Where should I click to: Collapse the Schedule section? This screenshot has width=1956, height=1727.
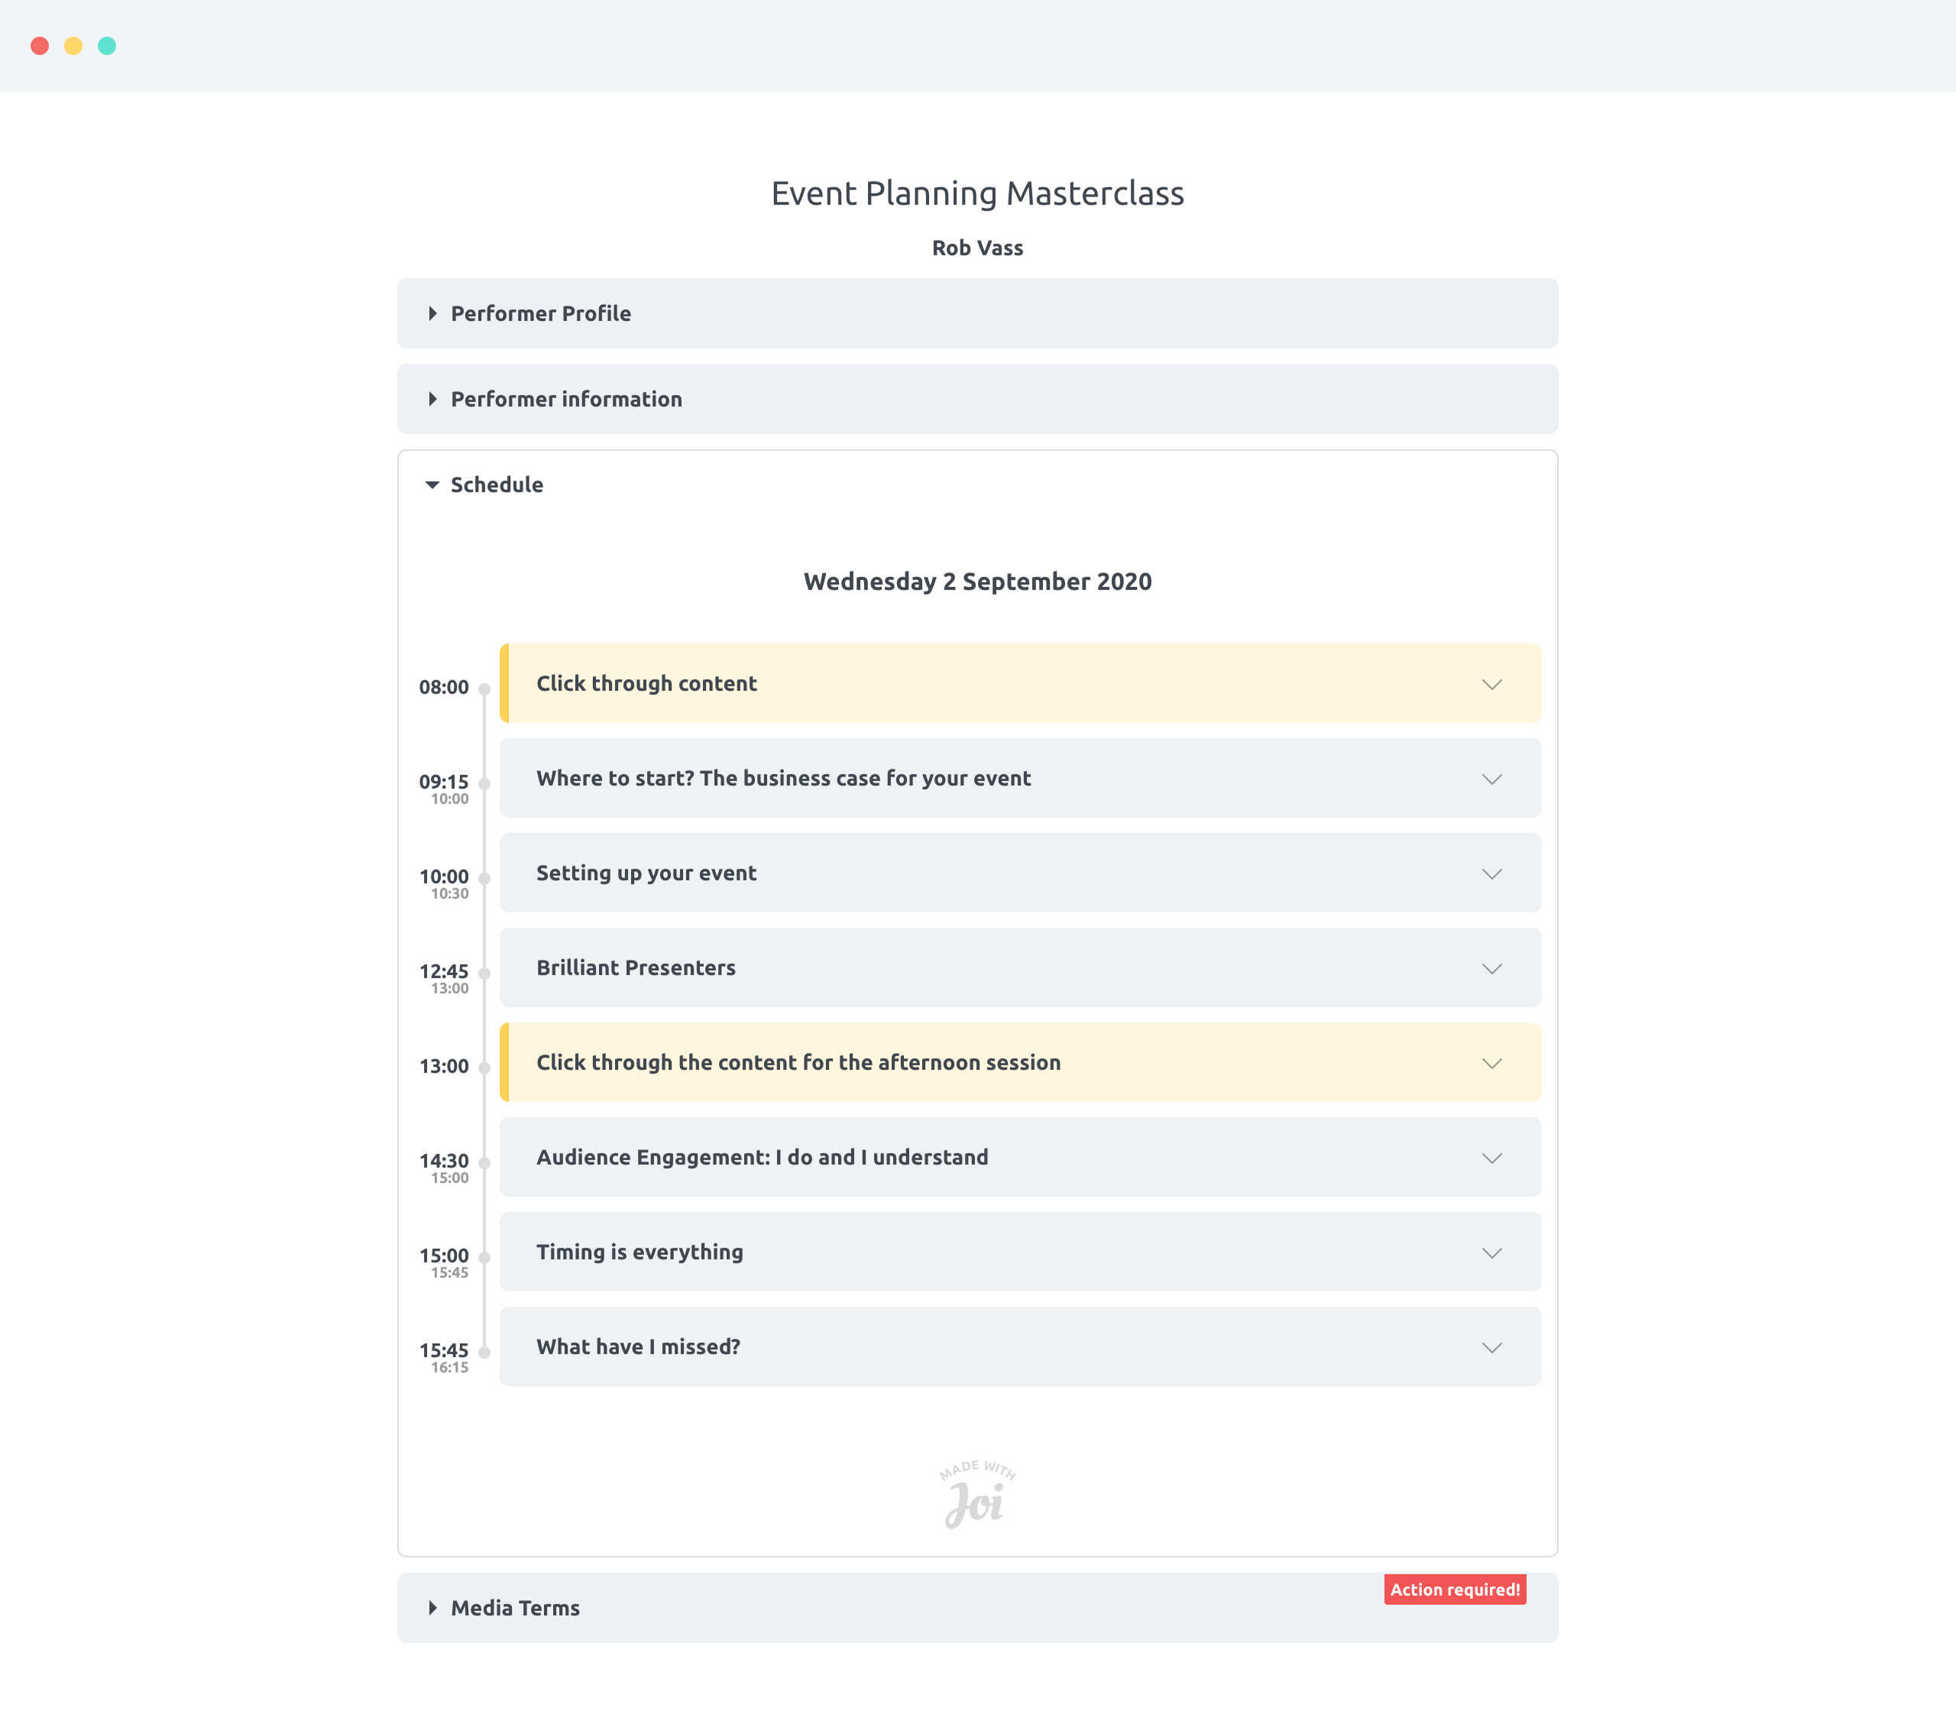tap(496, 485)
